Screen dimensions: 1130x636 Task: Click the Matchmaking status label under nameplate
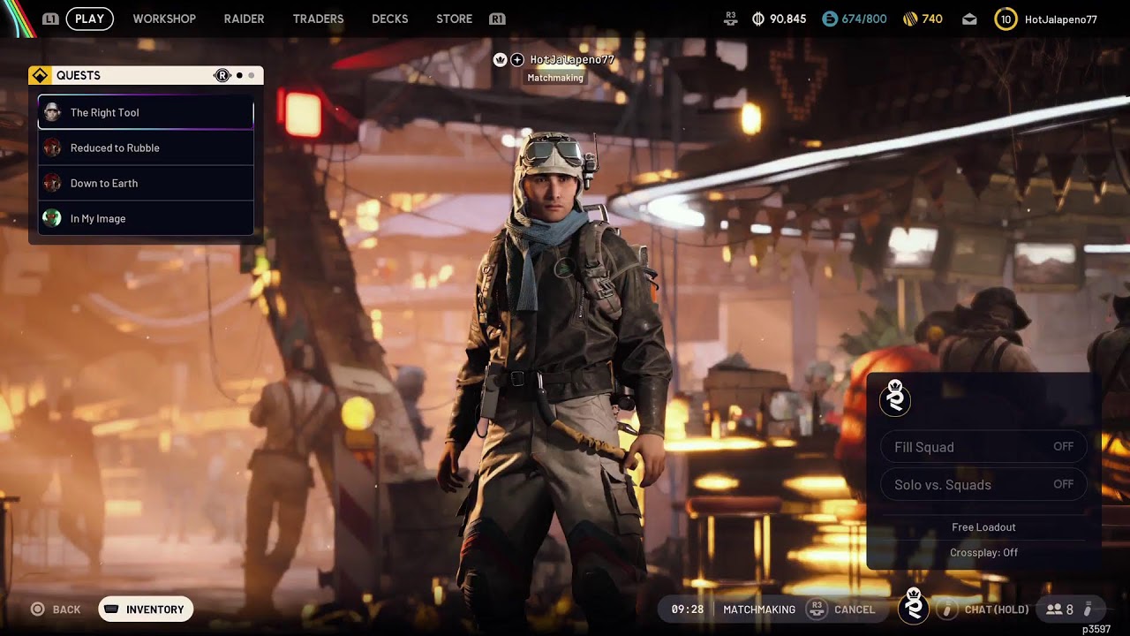[x=555, y=78]
